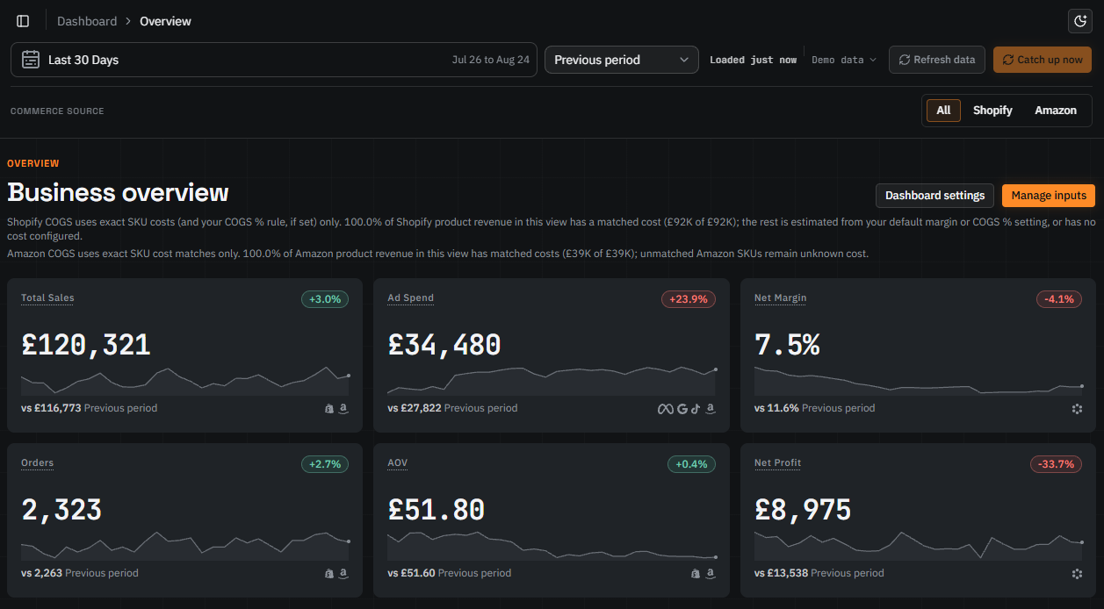Click the Net Profit metric label
Image resolution: width=1104 pixels, height=609 pixels.
778,463
